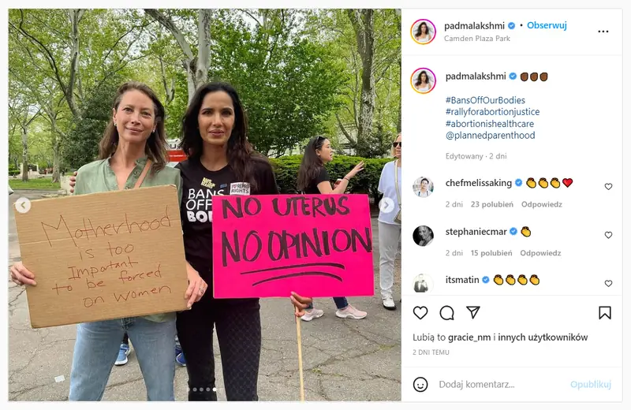Save the post with the bookmark icon

(604, 313)
